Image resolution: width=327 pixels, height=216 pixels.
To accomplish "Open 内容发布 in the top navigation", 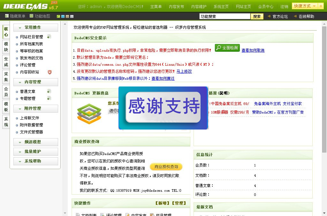I will (176, 7).
